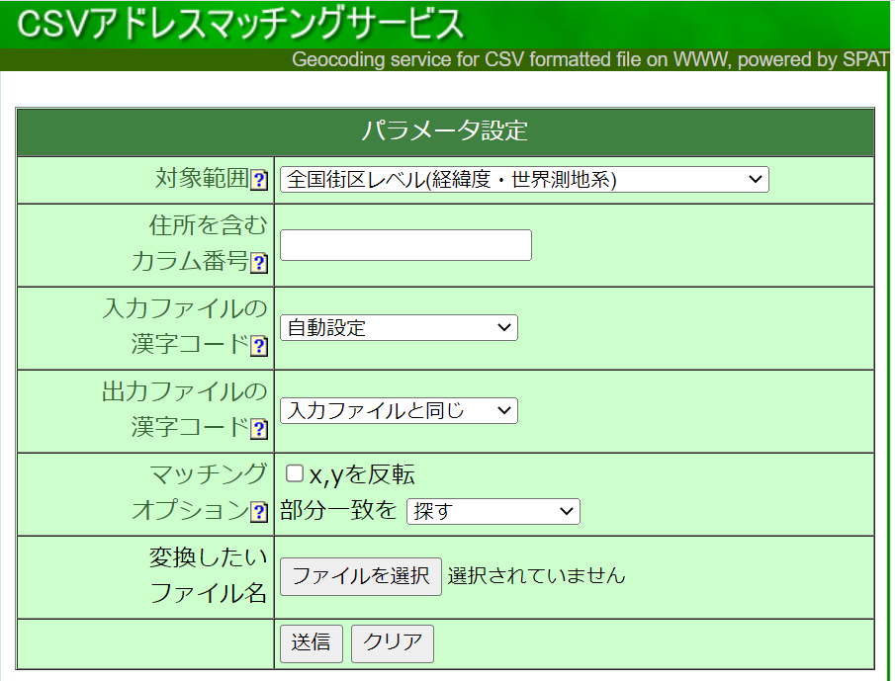This screenshot has height=681, width=895.
Task: Open help icon beside マッチングオプション
Action: (x=259, y=512)
